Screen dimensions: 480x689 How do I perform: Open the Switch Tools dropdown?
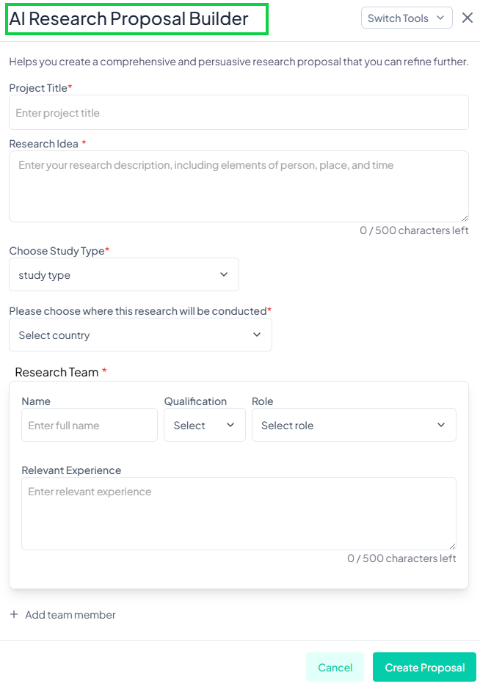tap(407, 18)
